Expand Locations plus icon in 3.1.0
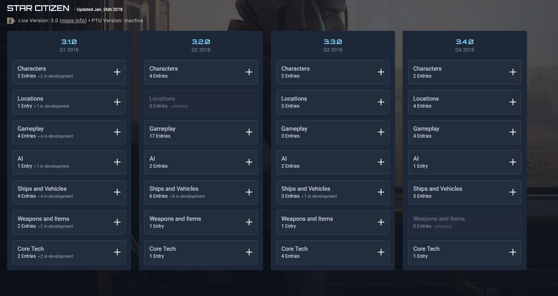Image resolution: width=558 pixels, height=296 pixels. coord(117,102)
